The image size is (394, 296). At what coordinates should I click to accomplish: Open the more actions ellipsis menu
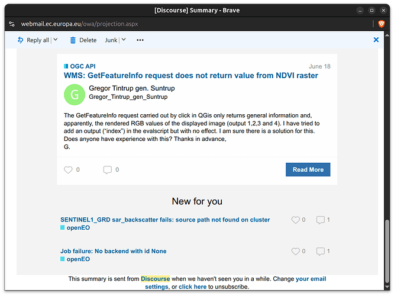[x=140, y=40]
